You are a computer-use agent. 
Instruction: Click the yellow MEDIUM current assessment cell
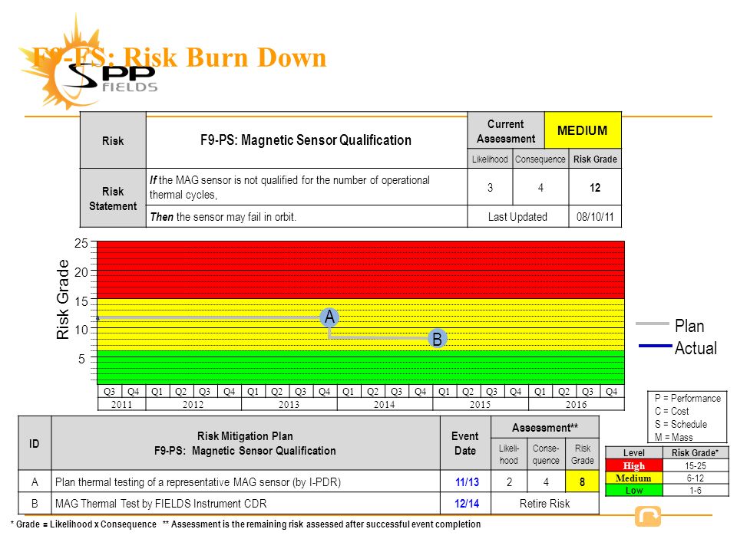(x=583, y=130)
